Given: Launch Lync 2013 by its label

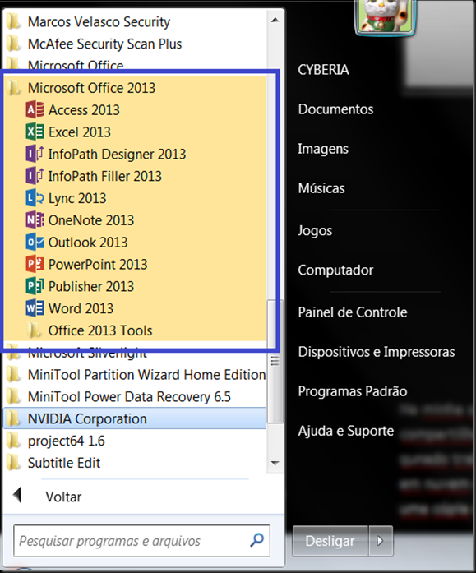Looking at the screenshot, I should pyautogui.click(x=77, y=198).
